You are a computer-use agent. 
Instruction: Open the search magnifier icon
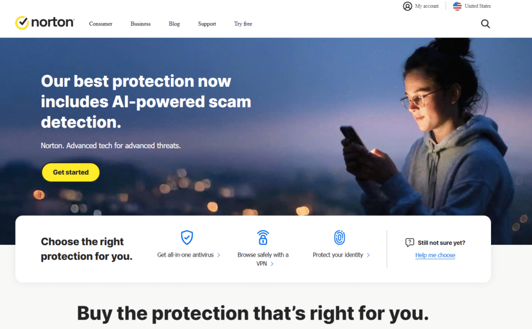[485, 24]
